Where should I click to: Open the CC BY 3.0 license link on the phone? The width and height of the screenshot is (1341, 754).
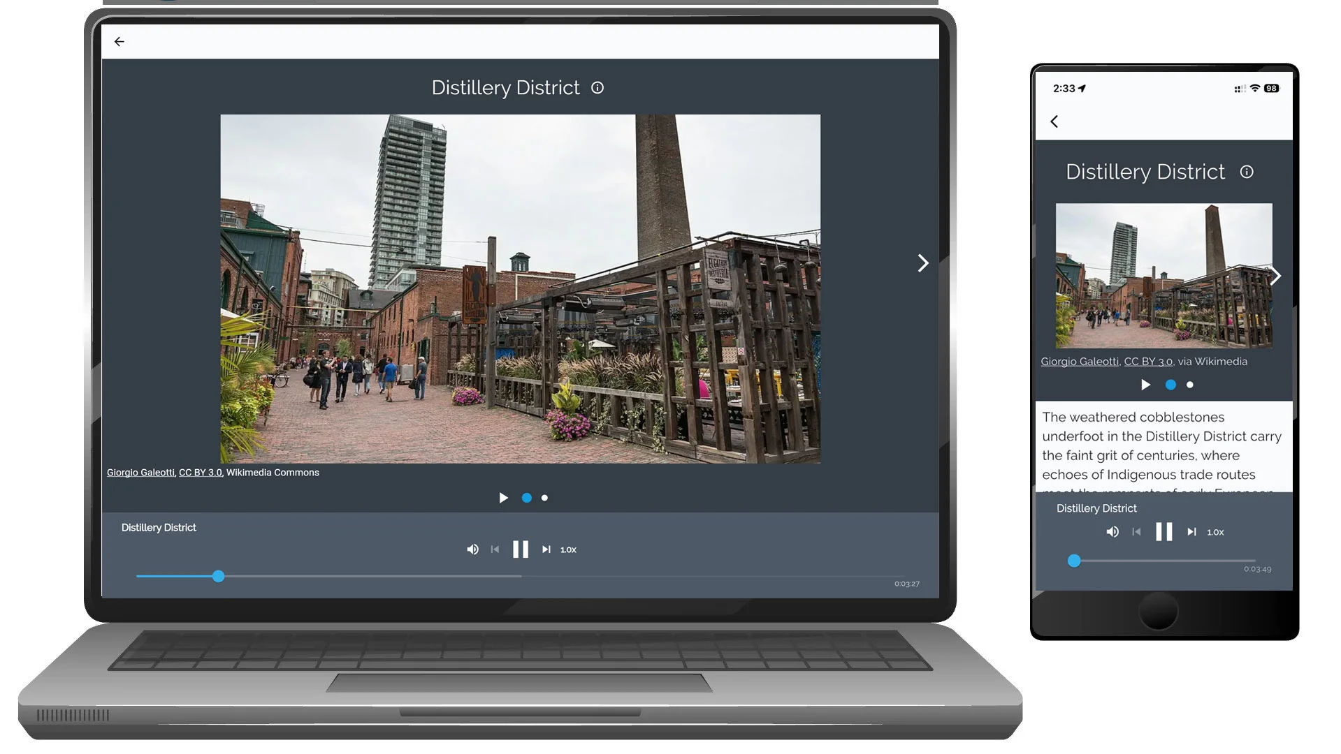(x=1148, y=362)
